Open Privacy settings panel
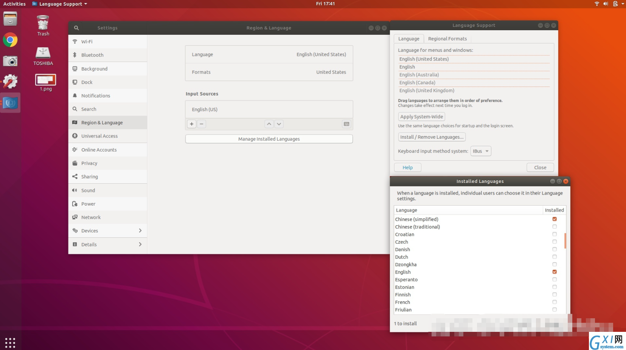Viewport: 626px width, 350px height. (x=108, y=163)
